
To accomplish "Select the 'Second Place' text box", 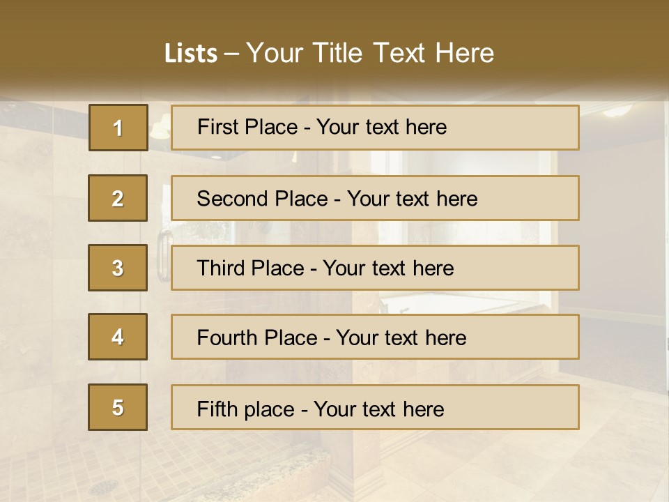I will 375,198.
